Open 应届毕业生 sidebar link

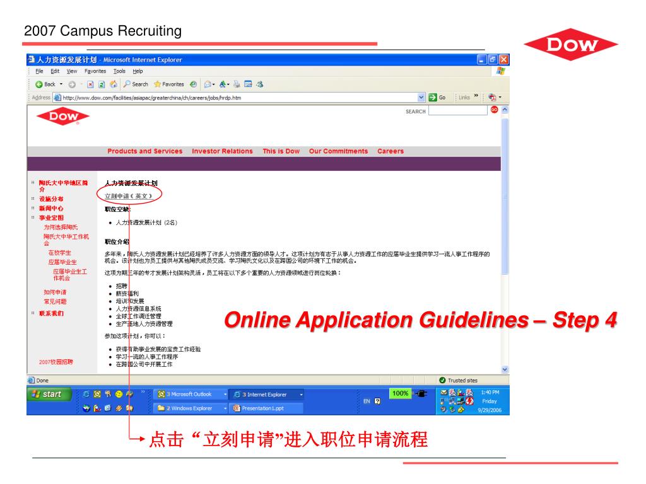point(62,262)
